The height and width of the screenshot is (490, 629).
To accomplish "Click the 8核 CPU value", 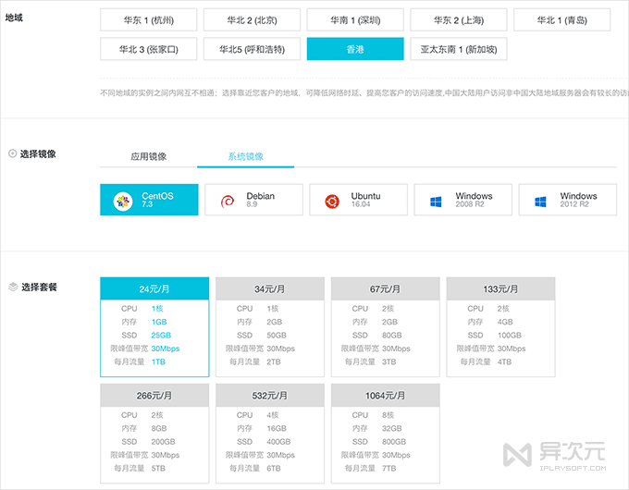I will tap(388, 415).
